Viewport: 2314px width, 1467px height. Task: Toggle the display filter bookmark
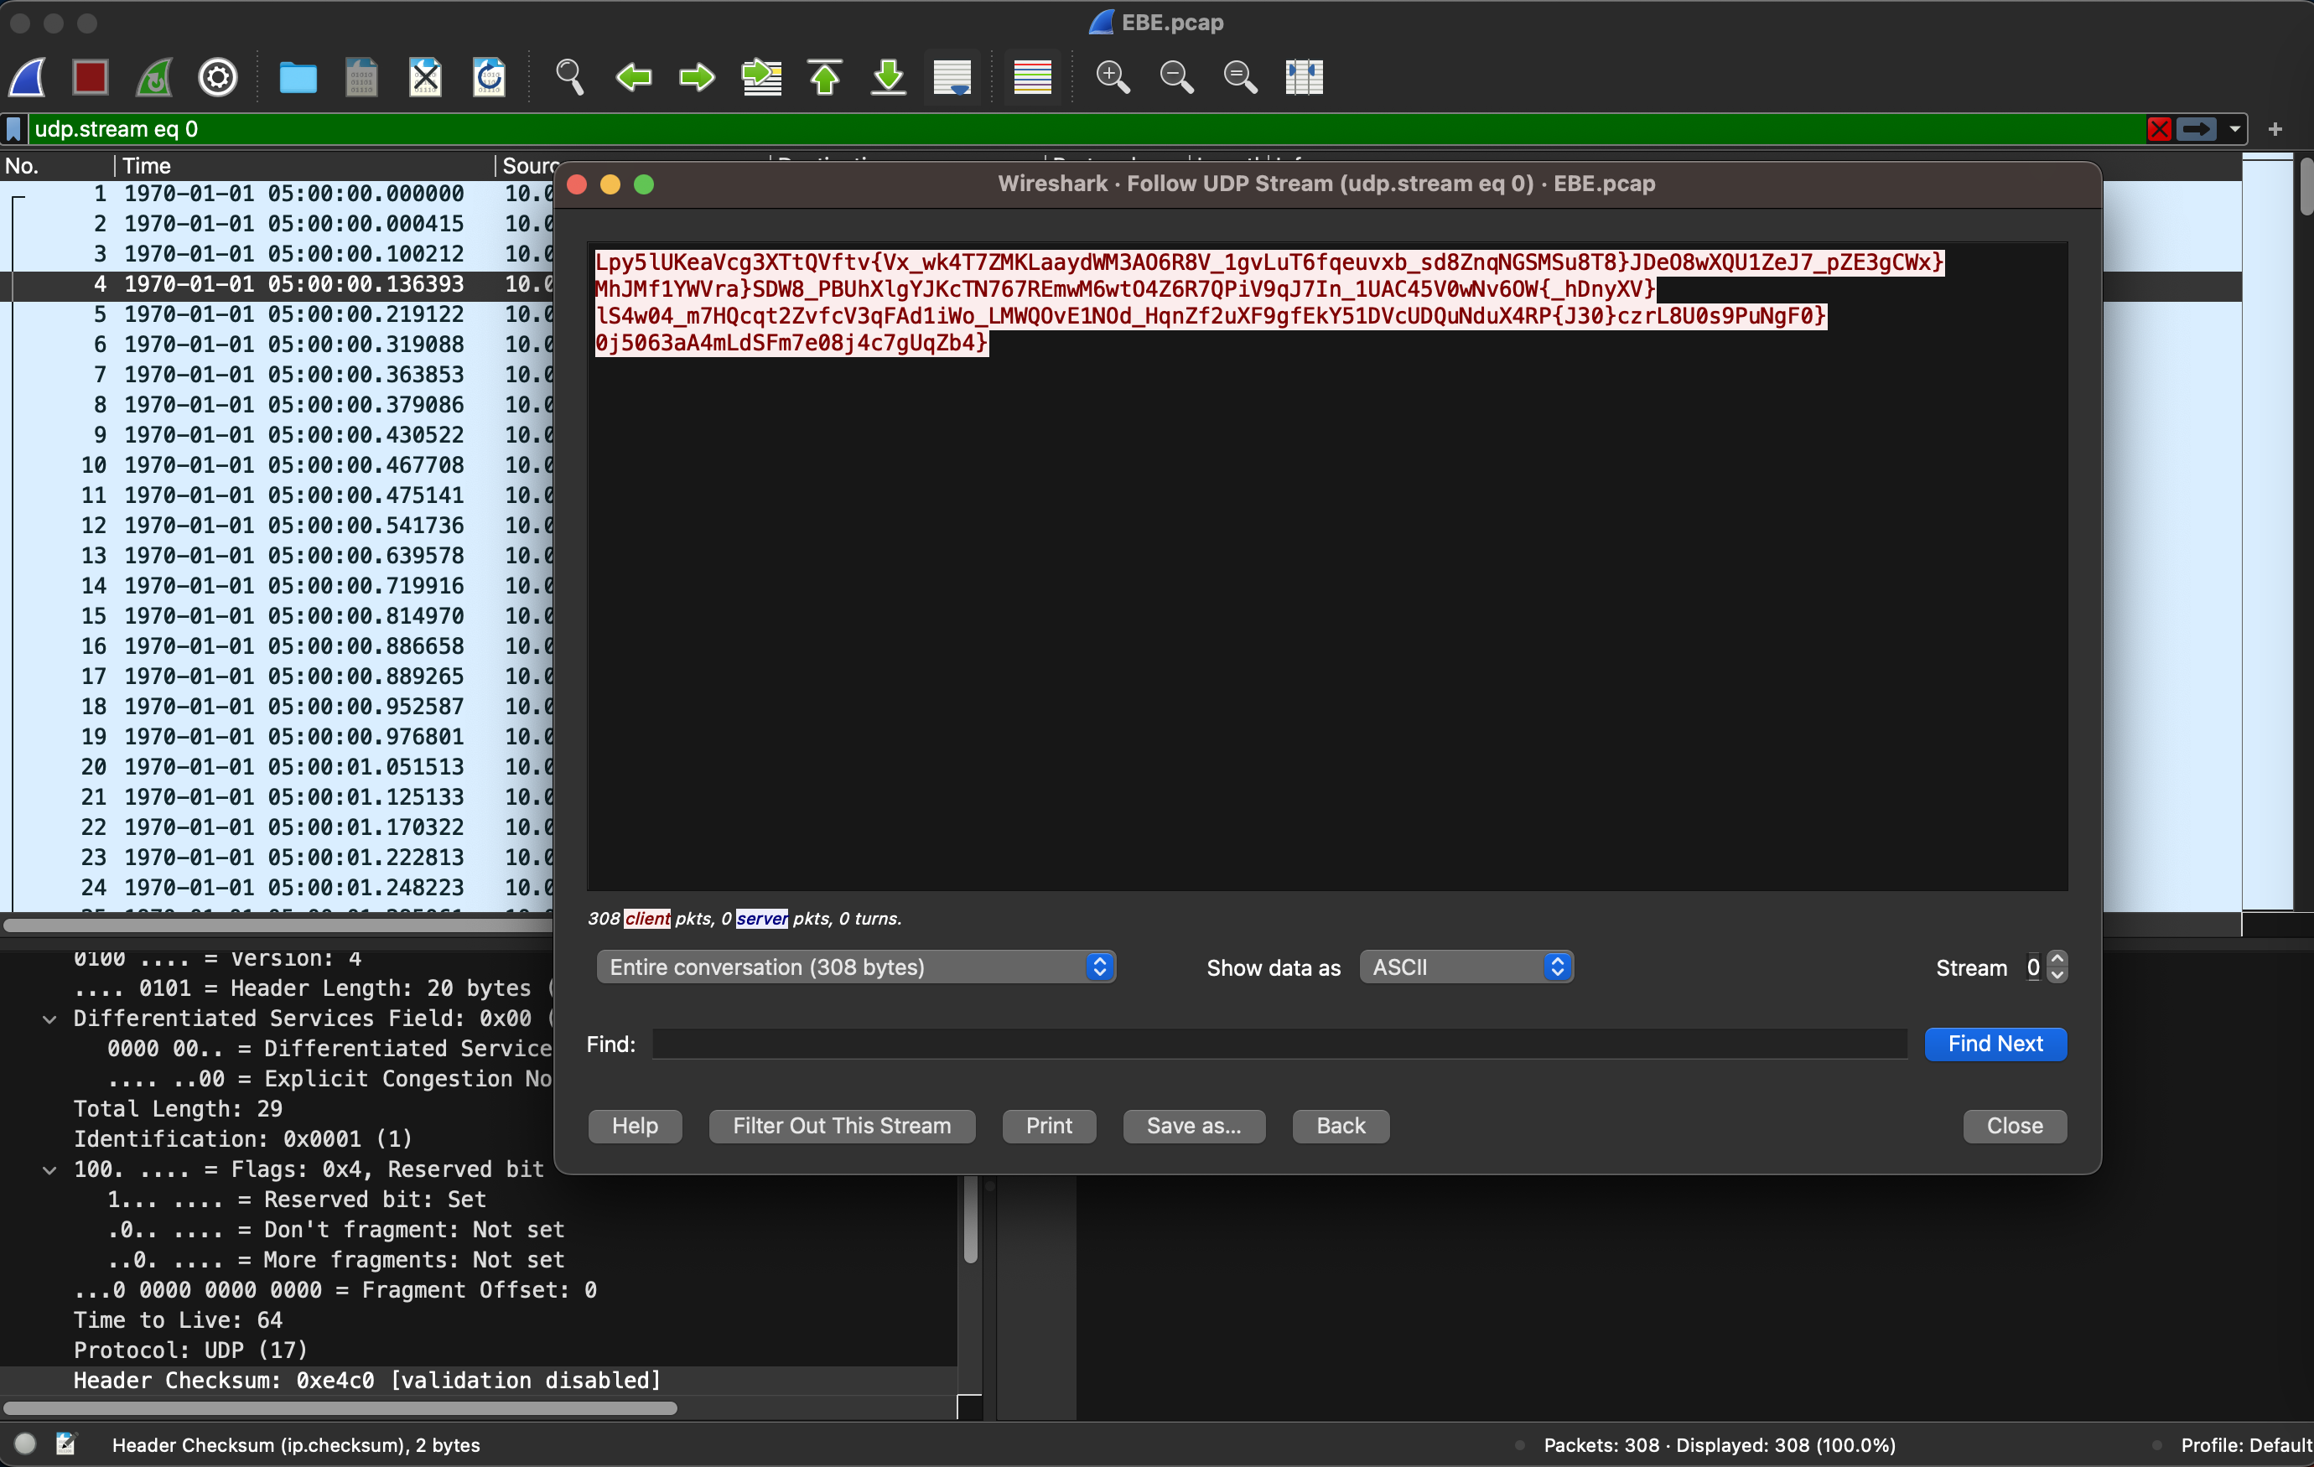(13, 127)
